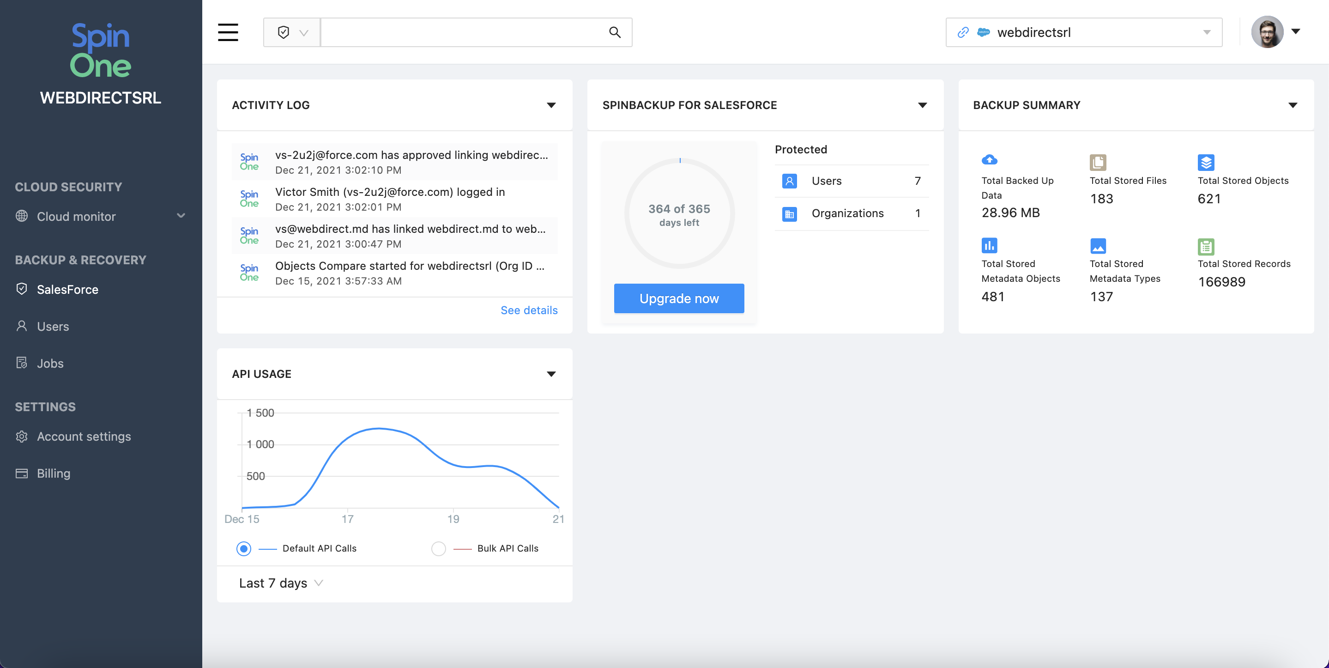Collapse the Activity Log panel arrow
The image size is (1329, 668).
(551, 105)
